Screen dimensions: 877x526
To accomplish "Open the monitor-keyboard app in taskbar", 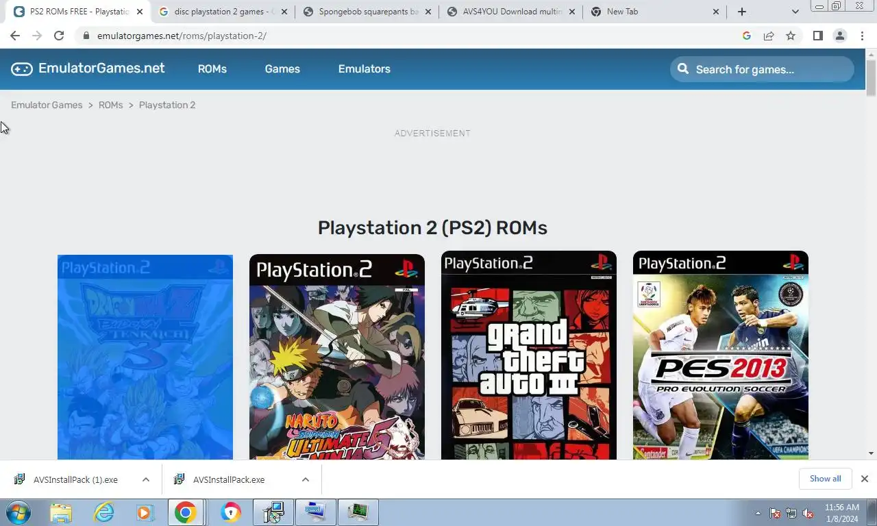I will 315,512.
